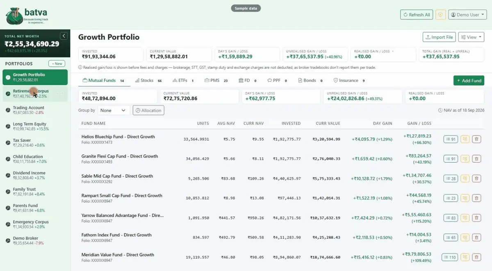Delete the Helios Bluechip Fund row

(x=476, y=139)
